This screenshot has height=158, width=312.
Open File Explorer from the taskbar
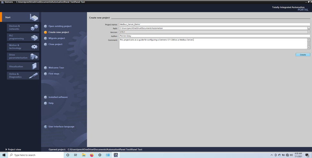[84, 155]
